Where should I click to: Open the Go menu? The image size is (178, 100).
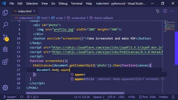pyautogui.click(x=53, y=4)
